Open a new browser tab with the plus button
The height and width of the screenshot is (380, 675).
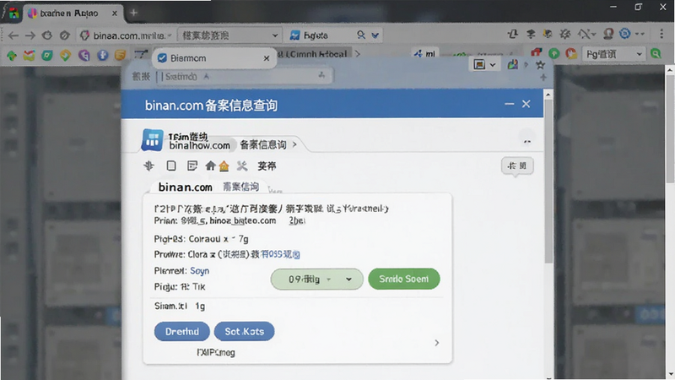point(134,13)
